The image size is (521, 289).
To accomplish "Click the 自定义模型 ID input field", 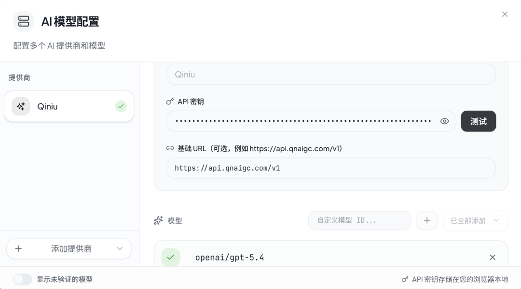I will click(x=359, y=220).
